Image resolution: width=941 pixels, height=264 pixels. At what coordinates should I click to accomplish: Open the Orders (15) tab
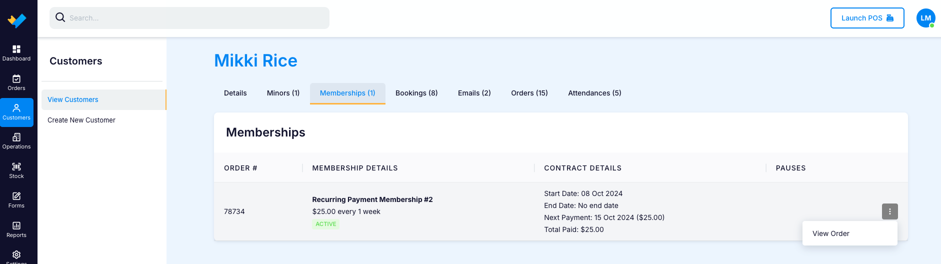[x=529, y=93]
